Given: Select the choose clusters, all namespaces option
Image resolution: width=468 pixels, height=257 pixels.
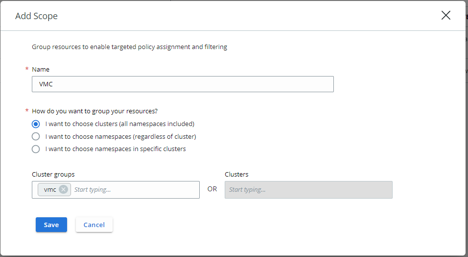Looking at the screenshot, I should coord(36,124).
